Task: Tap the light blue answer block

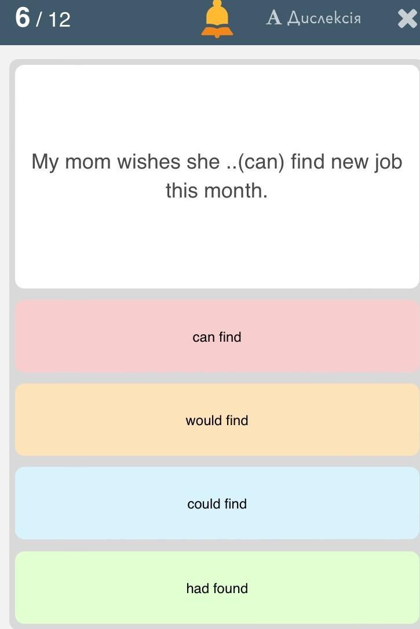Action: [87, 515]
